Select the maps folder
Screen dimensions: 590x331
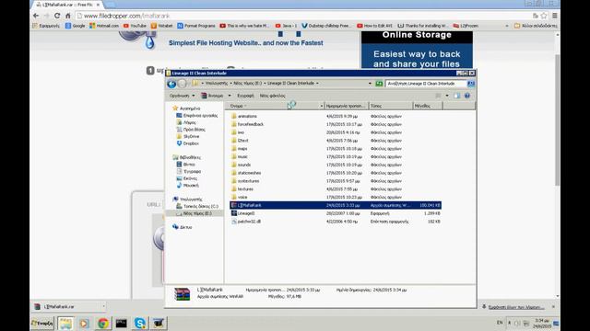[242, 149]
